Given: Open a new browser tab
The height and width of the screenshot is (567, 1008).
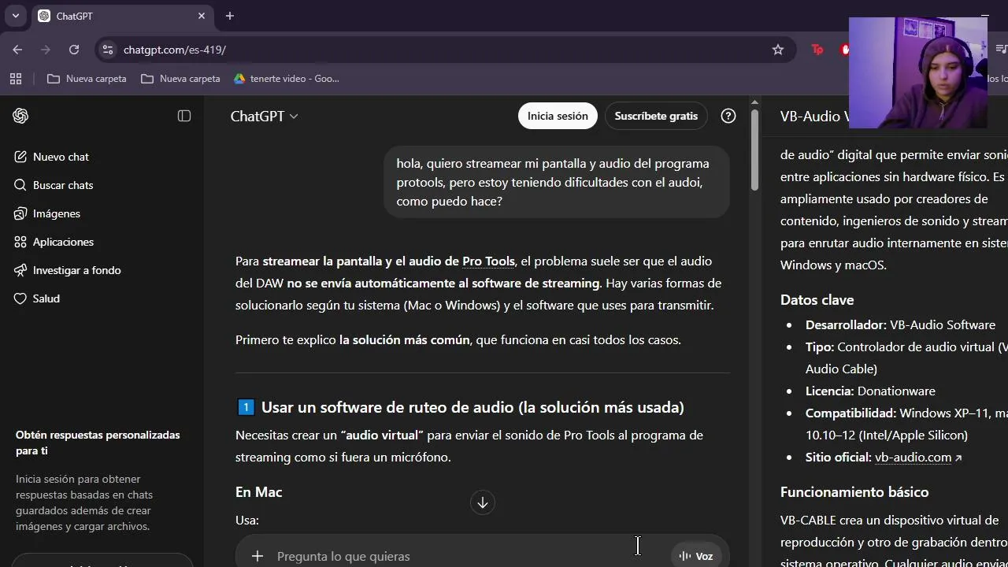Looking at the screenshot, I should [229, 16].
